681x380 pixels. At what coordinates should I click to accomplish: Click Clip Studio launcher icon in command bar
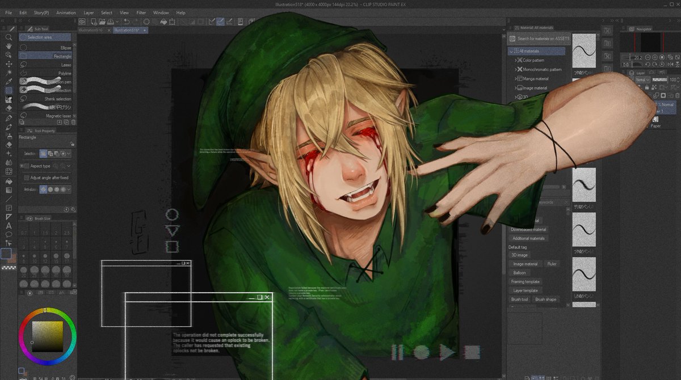[x=82, y=22]
